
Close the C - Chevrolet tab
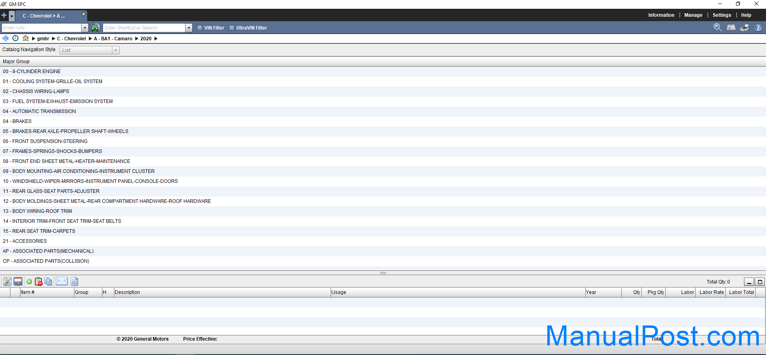pos(84,14)
